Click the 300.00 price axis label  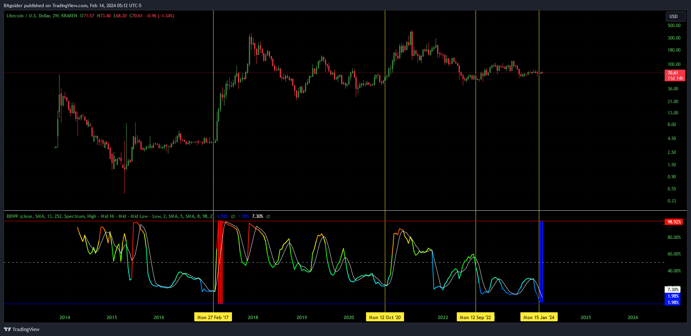(674, 38)
